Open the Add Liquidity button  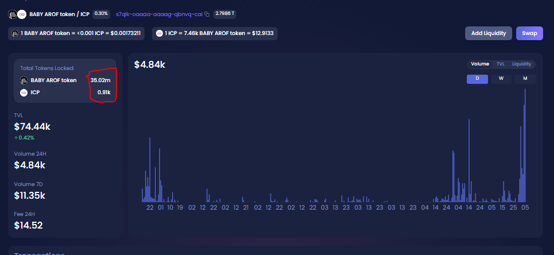point(488,33)
